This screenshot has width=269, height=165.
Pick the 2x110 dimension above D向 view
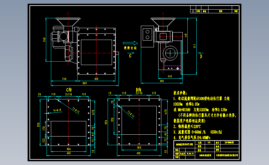pyautogui.click(x=139, y=93)
